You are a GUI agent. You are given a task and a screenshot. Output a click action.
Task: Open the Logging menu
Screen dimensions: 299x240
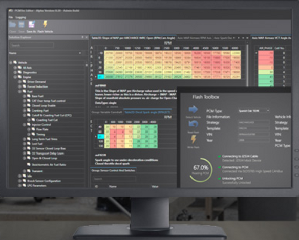(20, 17)
